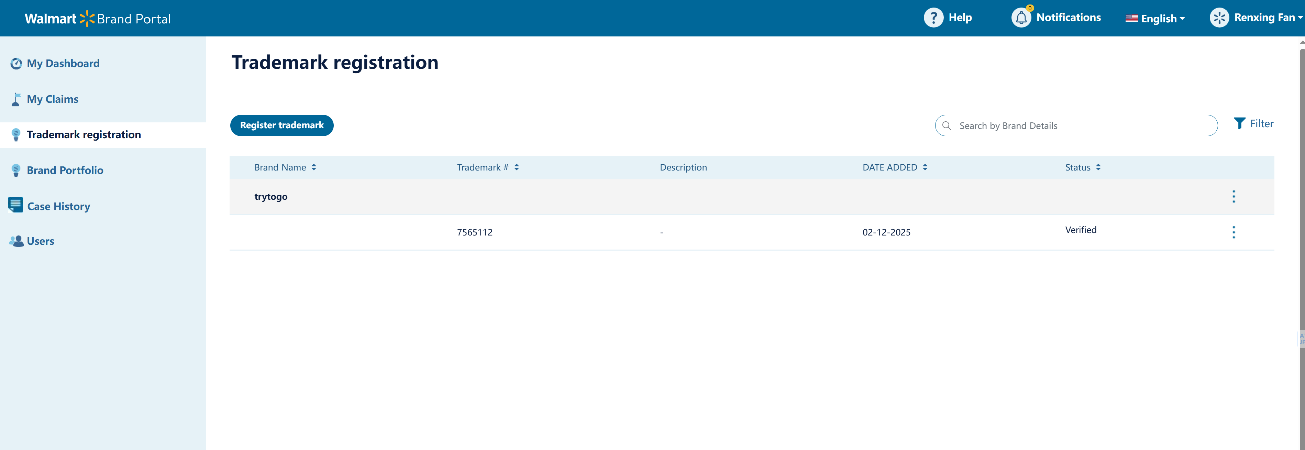Click the Case History chat icon

[16, 205]
